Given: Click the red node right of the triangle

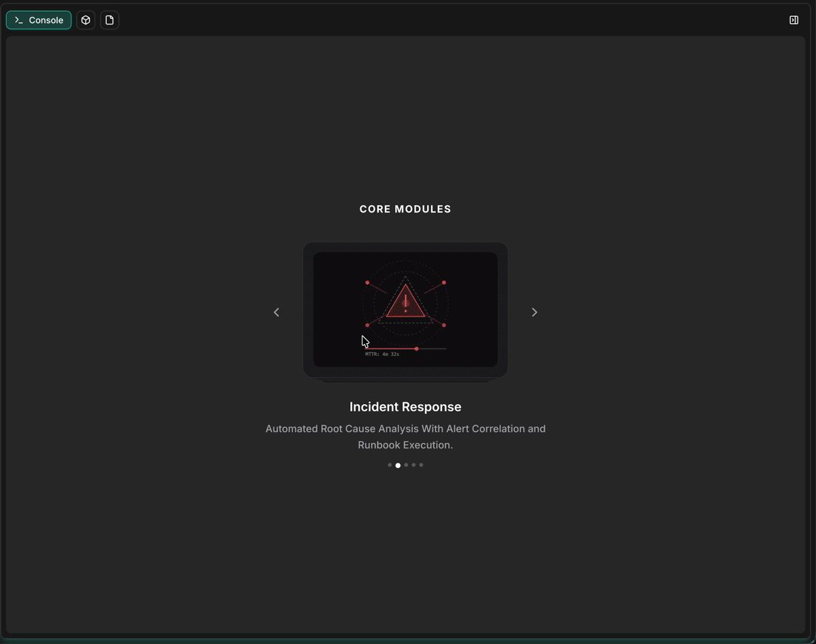Looking at the screenshot, I should 444,281.
